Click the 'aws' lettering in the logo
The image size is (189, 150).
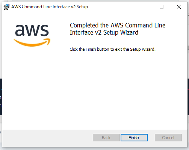[x=32, y=30]
